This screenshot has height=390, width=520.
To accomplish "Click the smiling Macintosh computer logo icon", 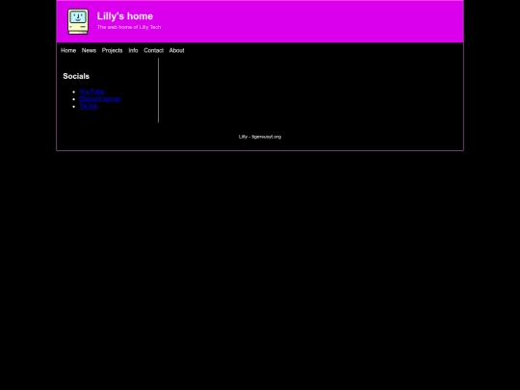I will pyautogui.click(x=78, y=21).
